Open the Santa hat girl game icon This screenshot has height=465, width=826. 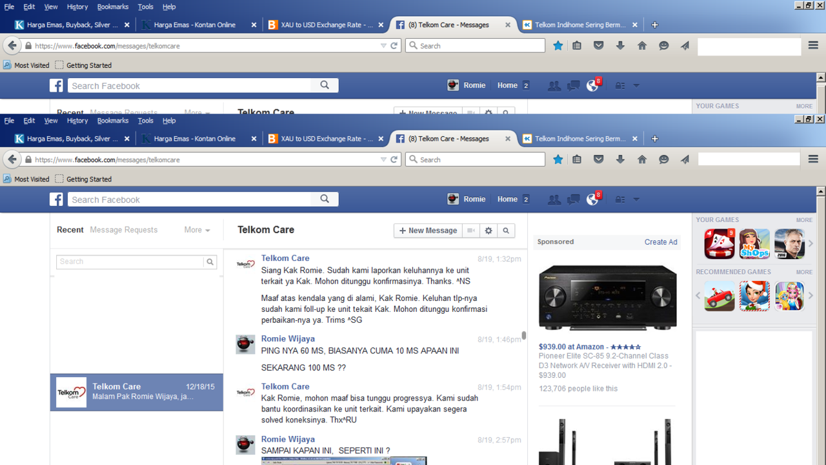(754, 296)
